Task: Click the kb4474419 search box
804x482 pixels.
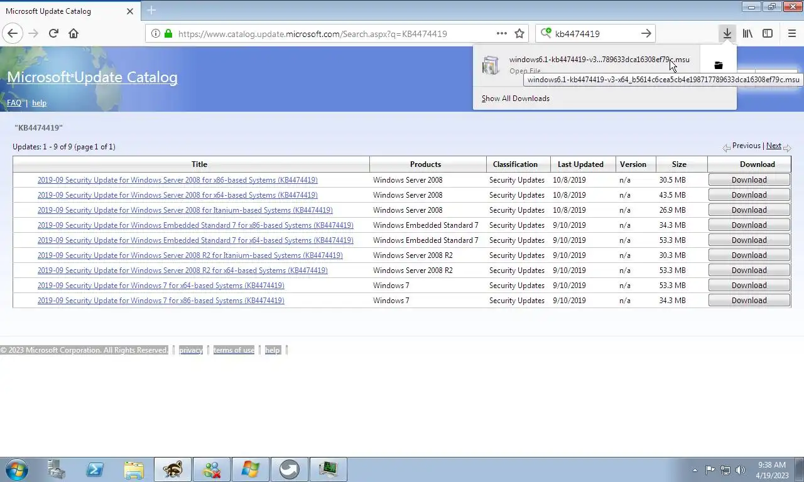Action: pos(595,33)
